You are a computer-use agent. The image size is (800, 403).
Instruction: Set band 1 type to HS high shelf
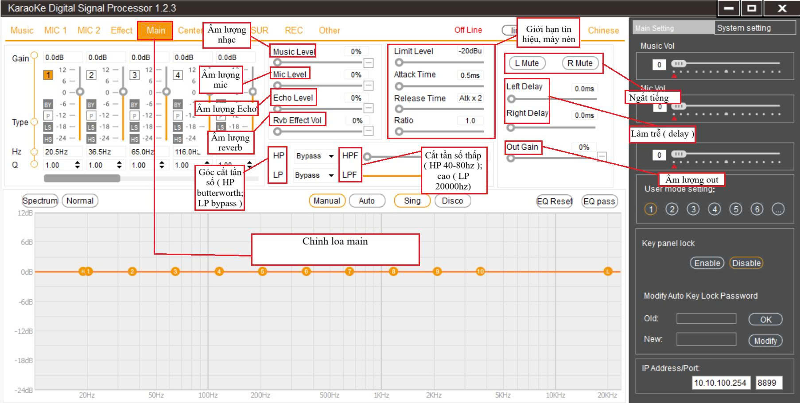[x=48, y=139]
